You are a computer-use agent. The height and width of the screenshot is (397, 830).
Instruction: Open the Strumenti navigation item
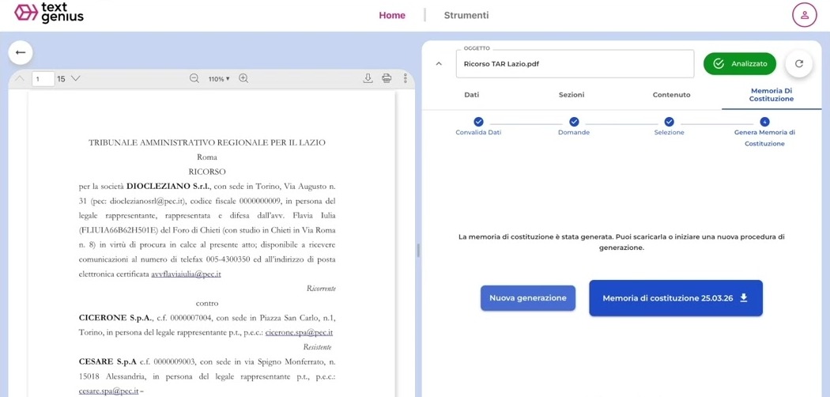[466, 15]
